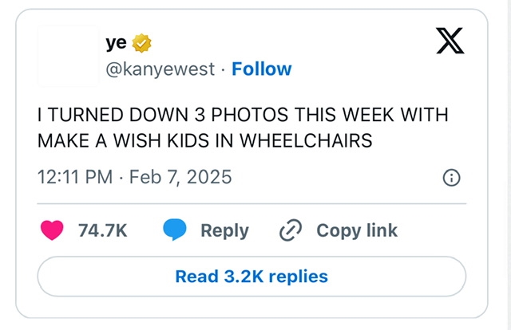Follow the kanyewest account
This screenshot has width=511, height=330.
261,69
